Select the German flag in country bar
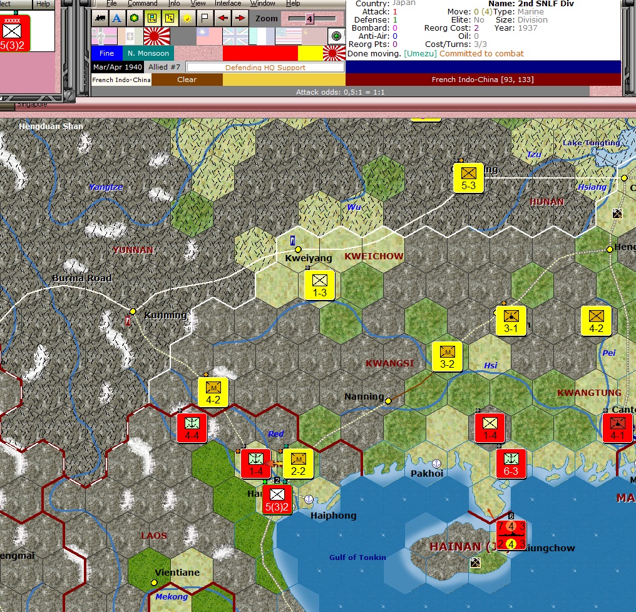The height and width of the screenshot is (612, 636). pyautogui.click(x=105, y=36)
